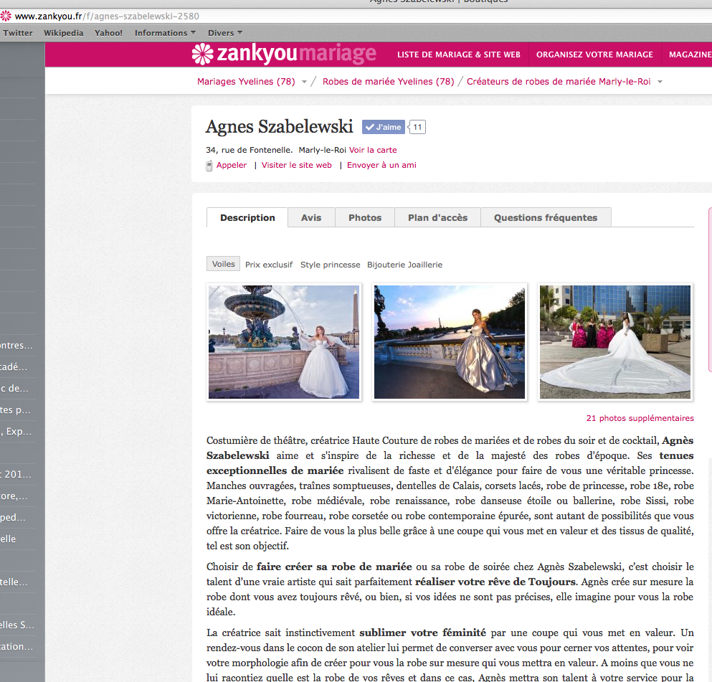Open the Twitter bookmark
The height and width of the screenshot is (682, 712).
pyautogui.click(x=18, y=33)
